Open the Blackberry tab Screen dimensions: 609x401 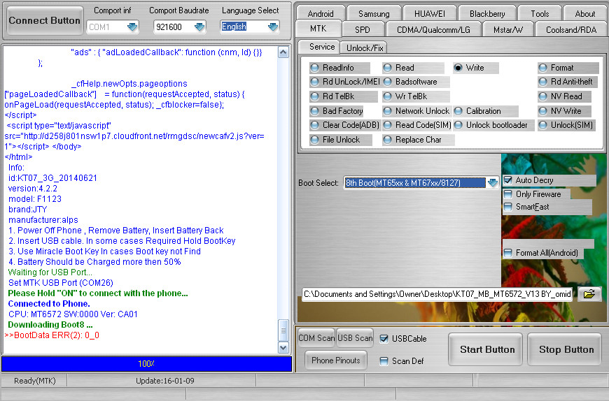(487, 13)
